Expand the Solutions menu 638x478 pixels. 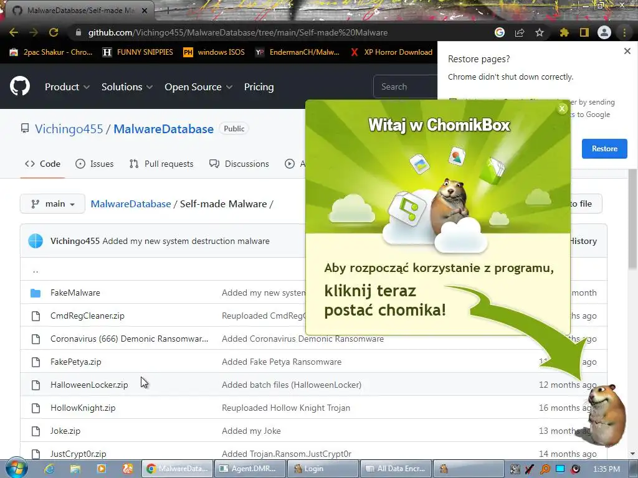(127, 87)
